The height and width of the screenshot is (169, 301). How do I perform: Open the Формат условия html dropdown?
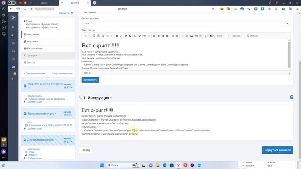tap(186, 23)
